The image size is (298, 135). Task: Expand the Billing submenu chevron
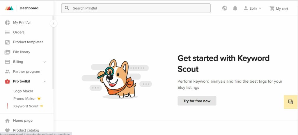[x=45, y=62]
